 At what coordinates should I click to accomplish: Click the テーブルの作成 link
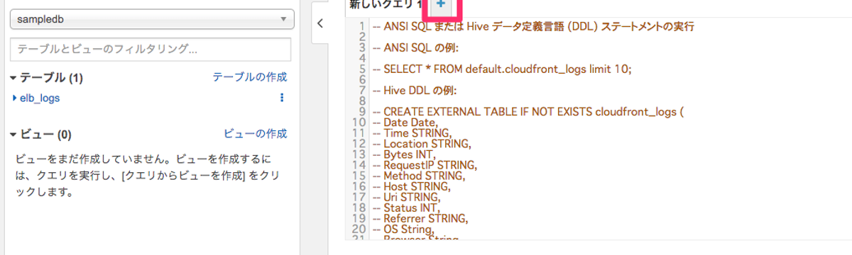click(x=250, y=77)
